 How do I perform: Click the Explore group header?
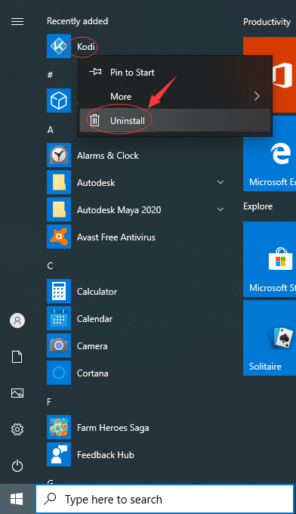tap(257, 206)
